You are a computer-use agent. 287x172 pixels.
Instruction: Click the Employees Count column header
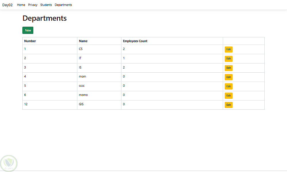[x=135, y=41]
